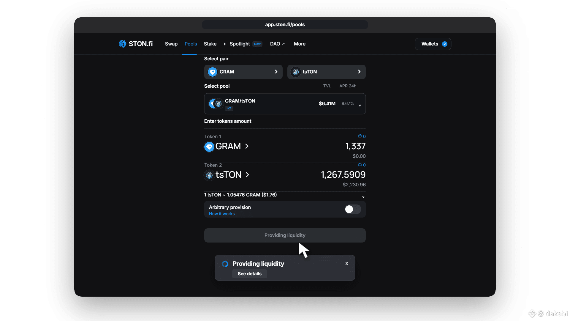Toggle the Arbitrary provision switch

353,209
